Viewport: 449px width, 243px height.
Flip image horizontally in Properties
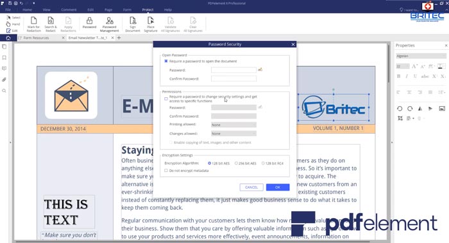tap(420, 109)
